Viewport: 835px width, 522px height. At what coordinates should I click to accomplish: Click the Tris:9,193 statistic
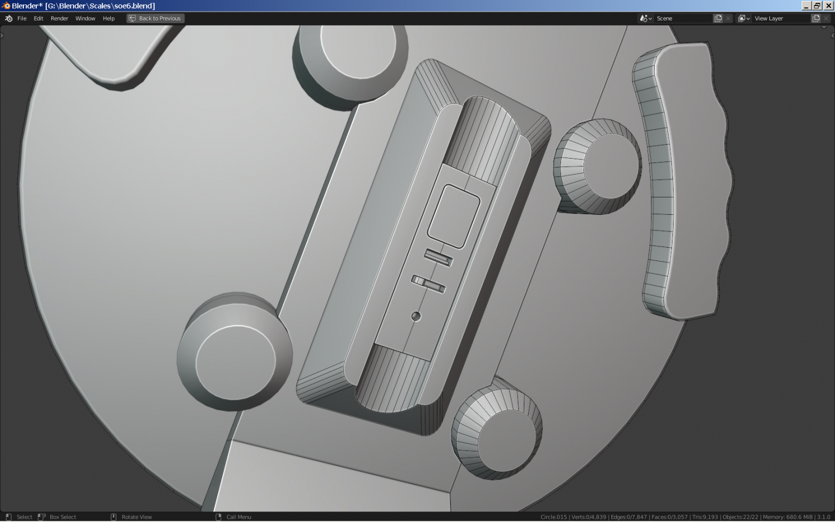[705, 517]
